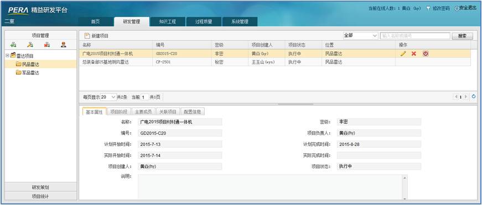
Task: Go to next page arrow in pager
Action: tap(467, 96)
